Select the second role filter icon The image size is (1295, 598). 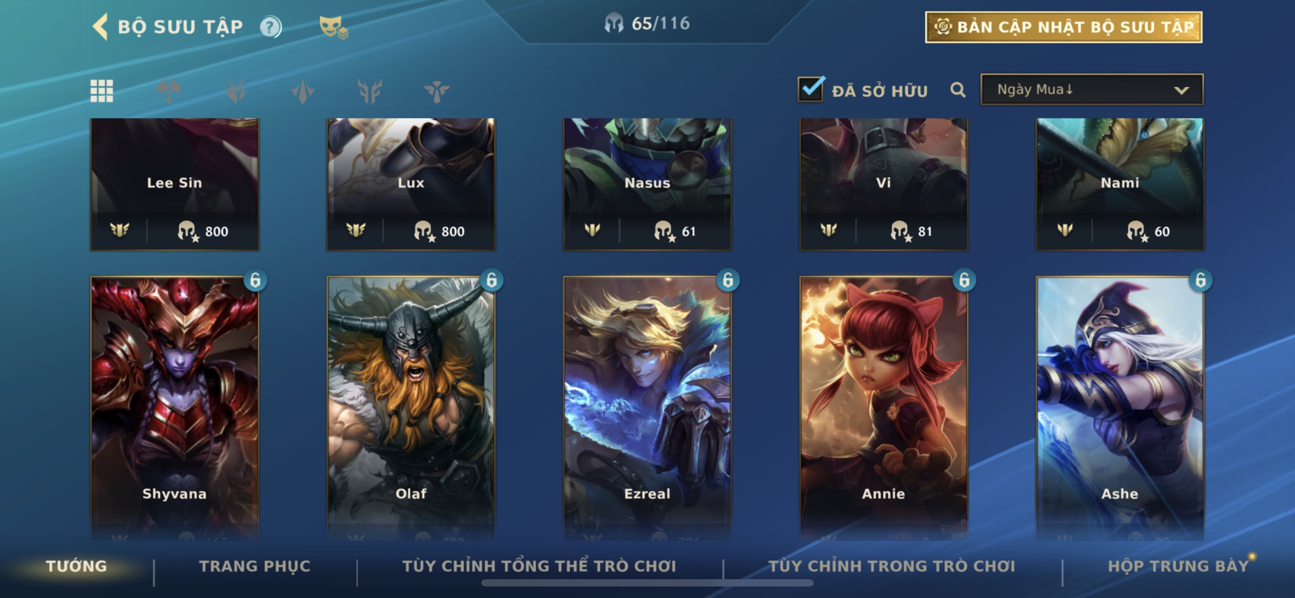(236, 91)
